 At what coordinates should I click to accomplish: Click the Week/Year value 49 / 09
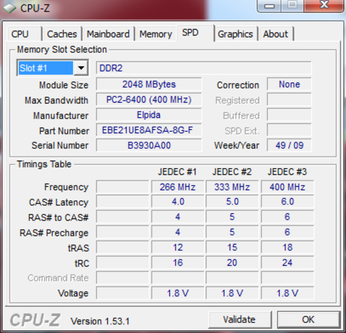coord(289,145)
